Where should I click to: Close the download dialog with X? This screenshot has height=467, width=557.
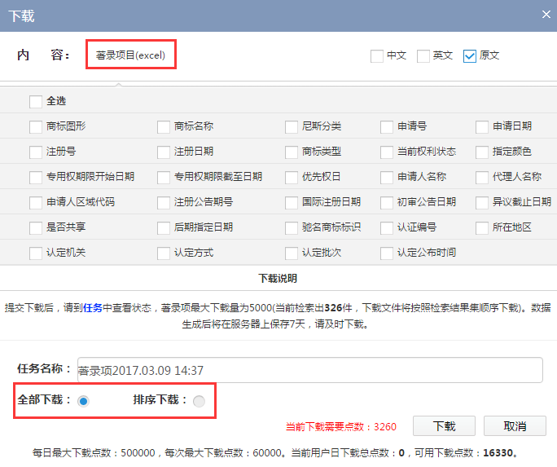coord(546,14)
